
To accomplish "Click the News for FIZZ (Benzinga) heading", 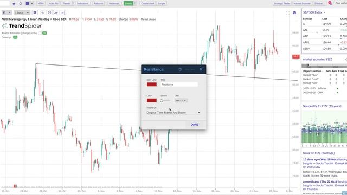I will point(319,153).
